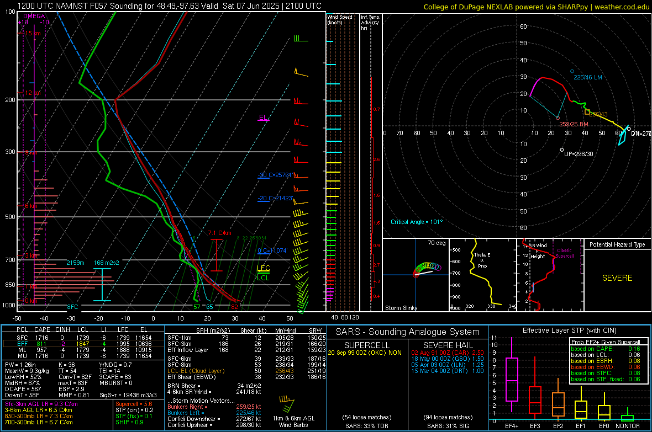Screen dimensions: 652x432
Task: Click the magenta EL level label
Action: point(263,118)
